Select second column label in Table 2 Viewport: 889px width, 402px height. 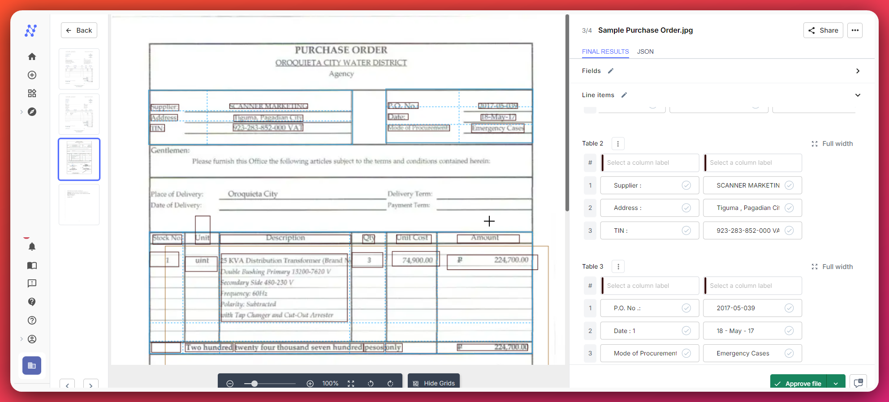[752, 163]
